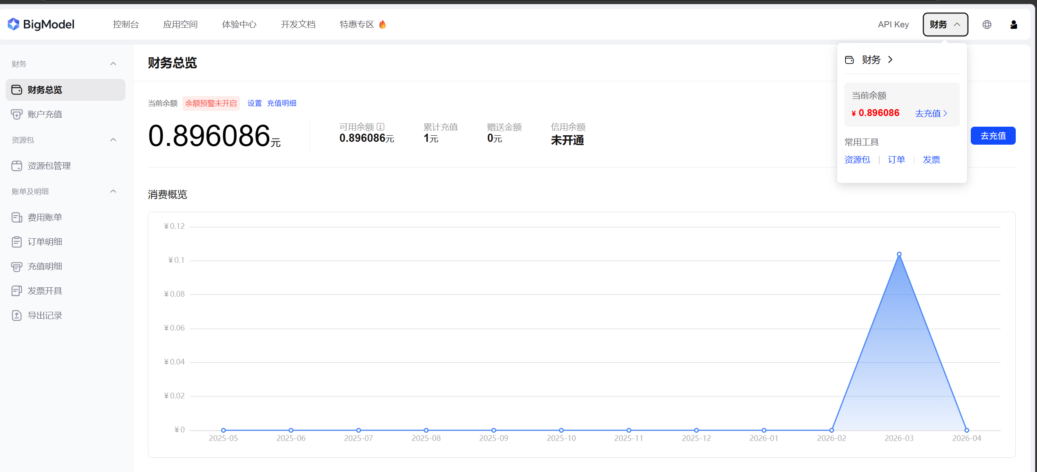This screenshot has width=1037, height=472.
Task: Click the fire icon beside 特惠专区
Action: coord(383,25)
